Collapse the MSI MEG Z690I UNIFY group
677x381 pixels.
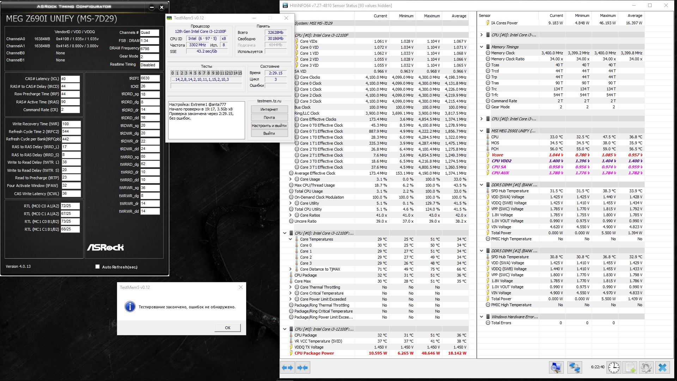pos(482,131)
